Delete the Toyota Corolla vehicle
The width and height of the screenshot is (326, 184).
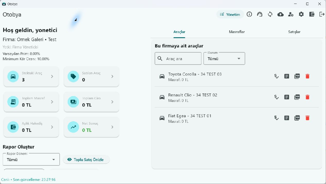pyautogui.click(x=307, y=76)
